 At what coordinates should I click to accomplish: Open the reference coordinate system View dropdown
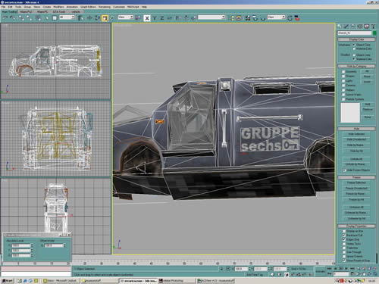click(x=126, y=17)
